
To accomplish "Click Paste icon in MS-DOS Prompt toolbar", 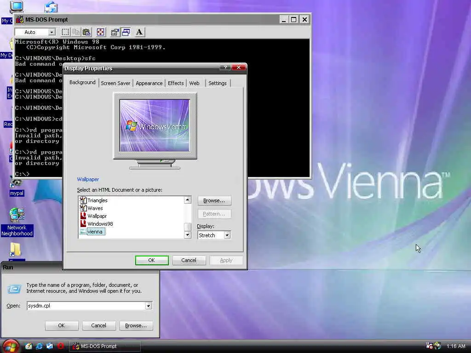I will (86, 32).
